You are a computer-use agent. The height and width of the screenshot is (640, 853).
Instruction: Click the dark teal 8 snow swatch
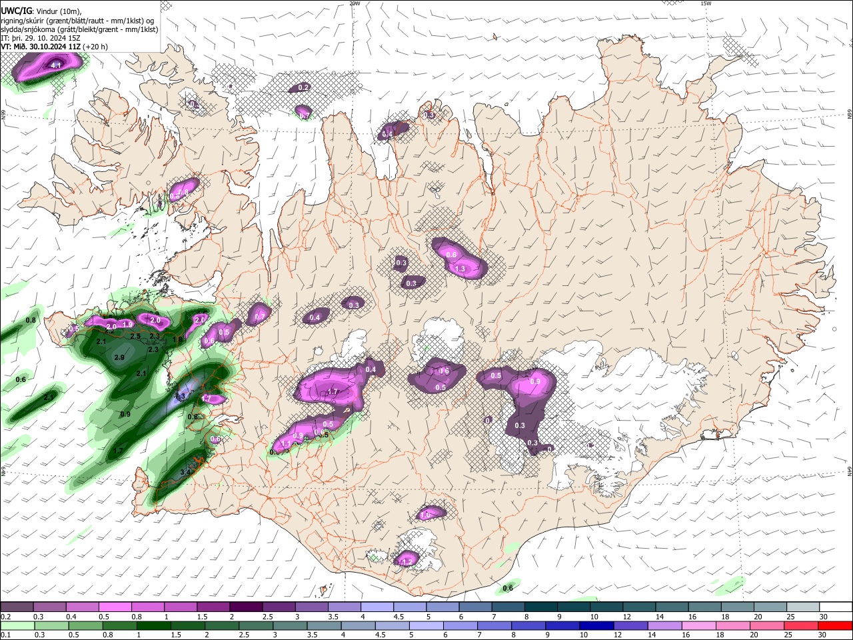(541, 607)
